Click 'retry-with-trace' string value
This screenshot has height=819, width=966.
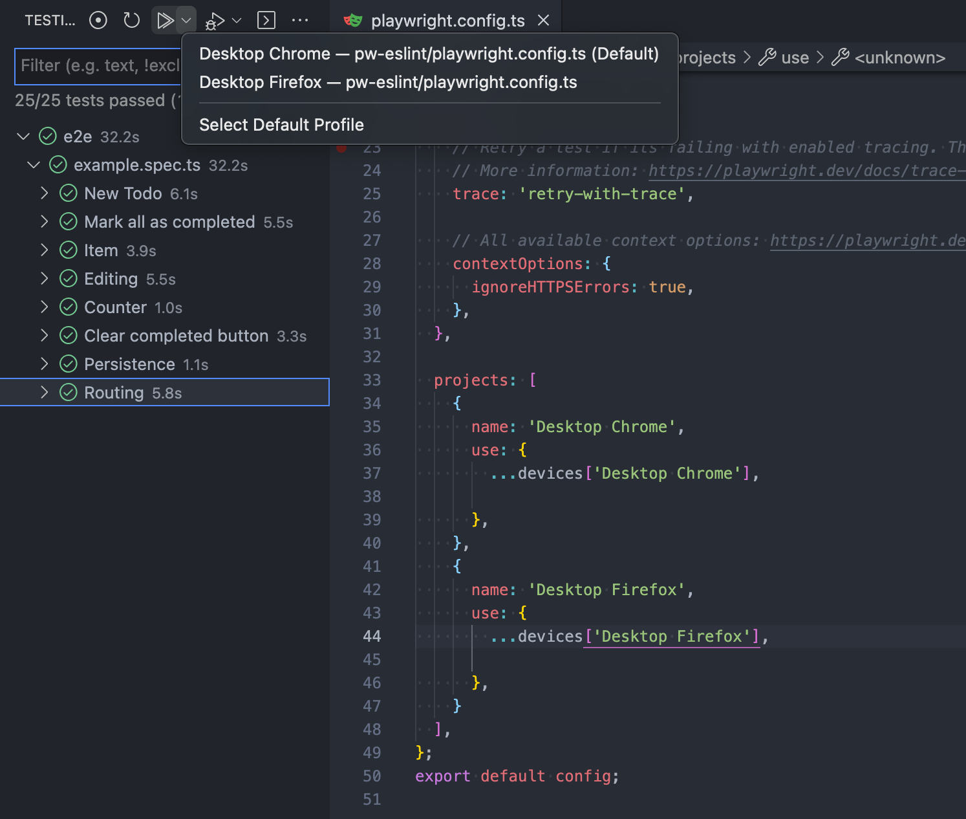click(601, 193)
